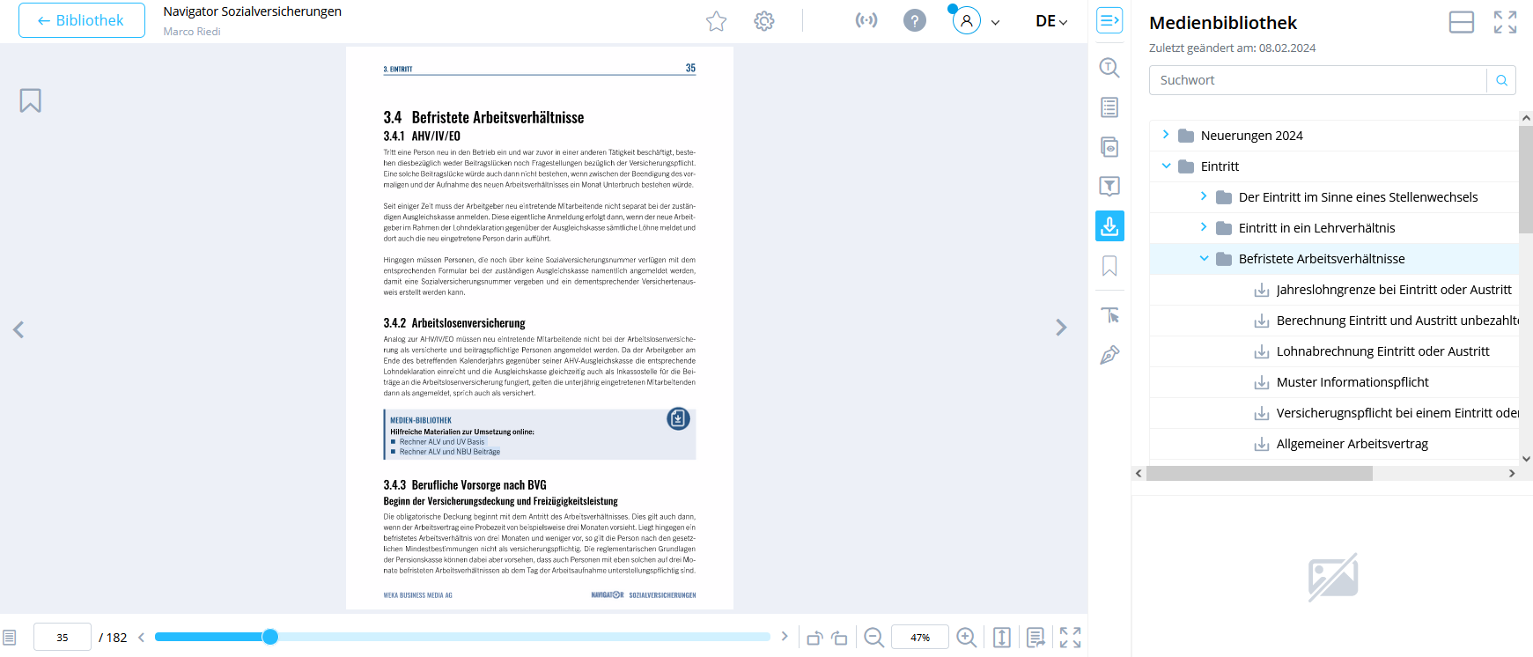Screen dimensions: 1533x657
Task: Open the DE language dropdown
Action: coord(1051,21)
